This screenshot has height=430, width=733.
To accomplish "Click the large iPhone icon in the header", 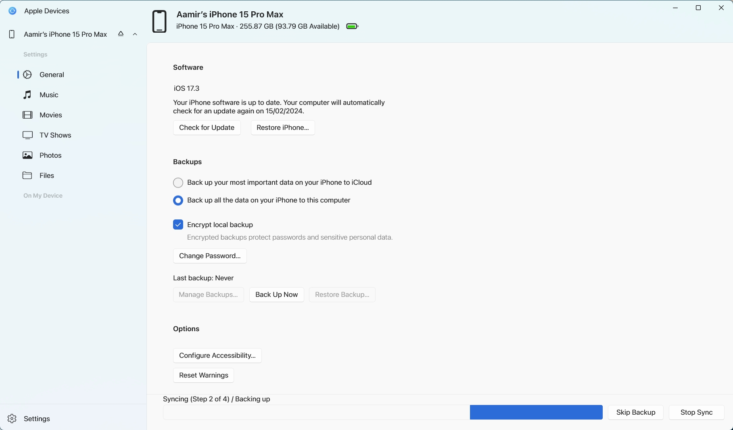I will point(159,21).
